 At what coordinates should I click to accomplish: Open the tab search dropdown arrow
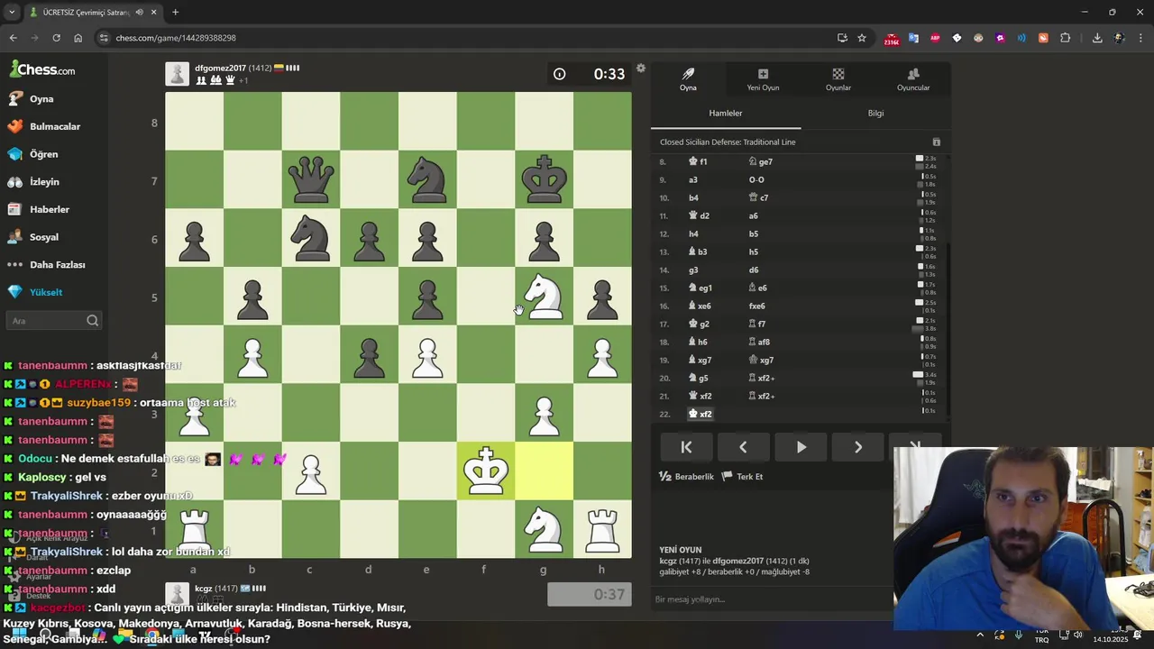pyautogui.click(x=12, y=13)
